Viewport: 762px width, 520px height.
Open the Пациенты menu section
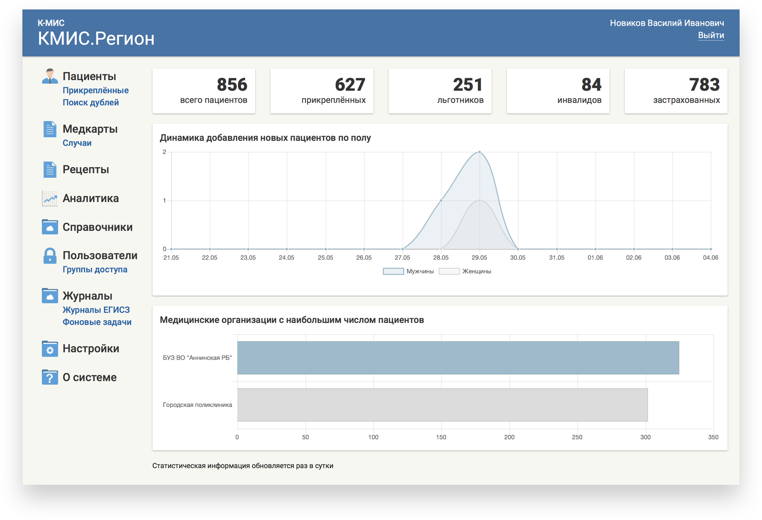pyautogui.click(x=89, y=76)
